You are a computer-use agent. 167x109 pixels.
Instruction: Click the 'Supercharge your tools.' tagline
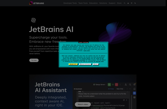(48, 37)
